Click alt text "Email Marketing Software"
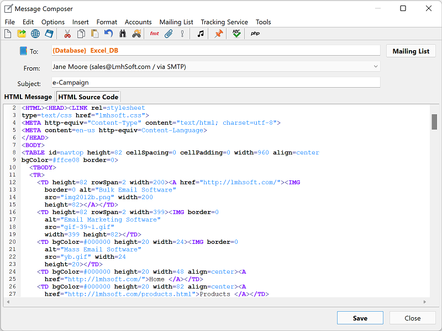Viewport: 442px width, 331px height. click(x=110, y=220)
